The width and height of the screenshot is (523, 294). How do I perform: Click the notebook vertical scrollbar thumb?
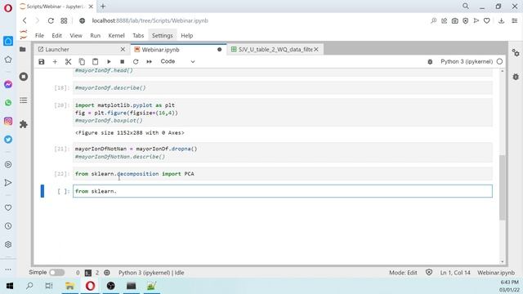click(x=503, y=187)
